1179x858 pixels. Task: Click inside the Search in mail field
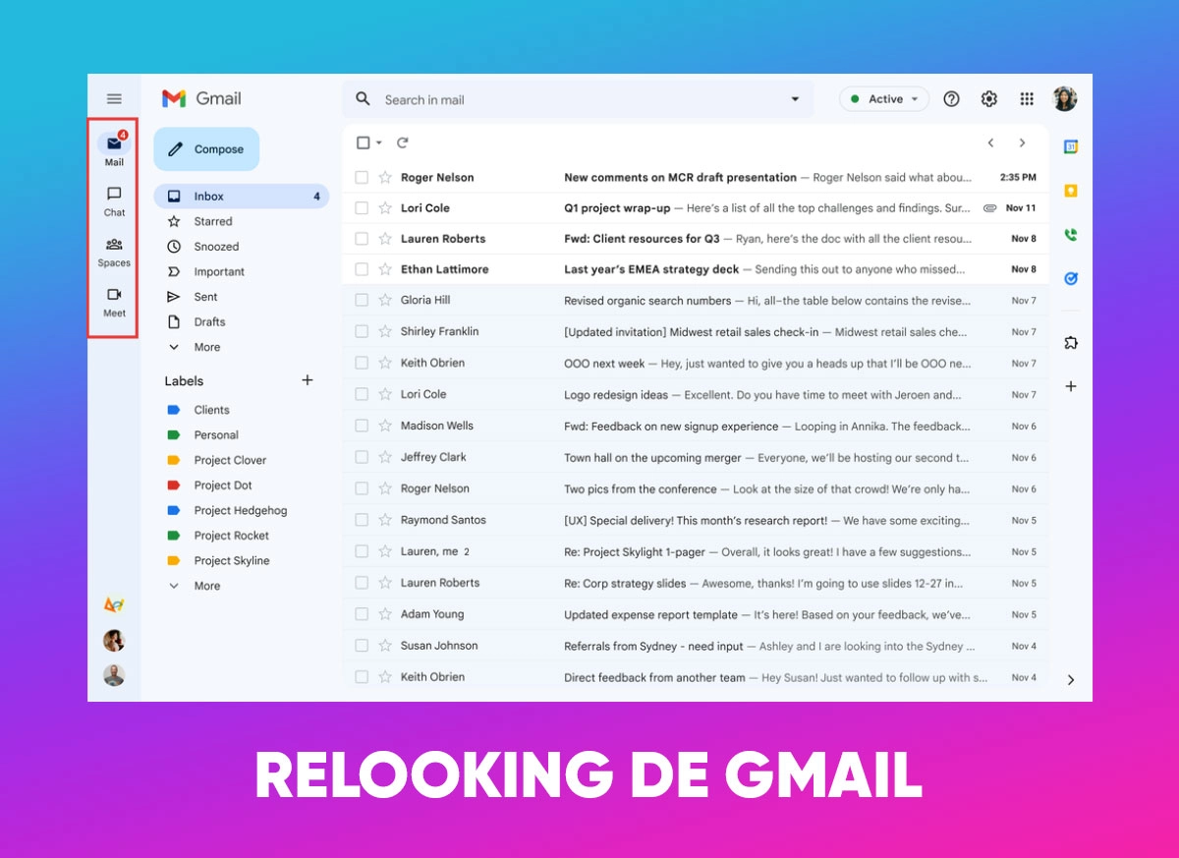[580, 99]
